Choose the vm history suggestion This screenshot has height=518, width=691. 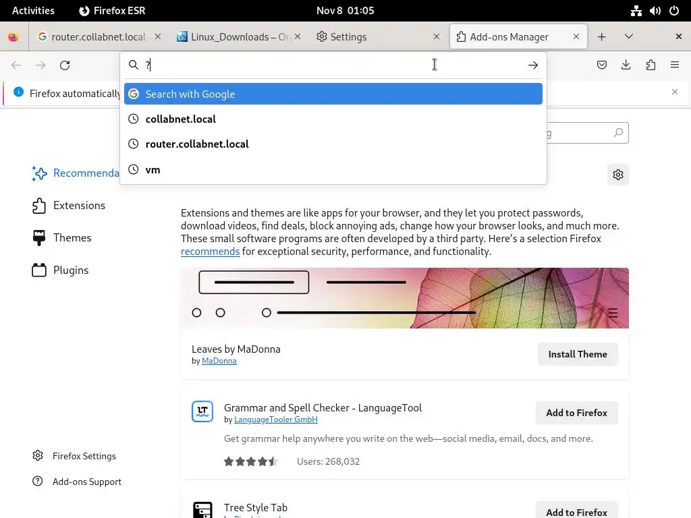[333, 169]
